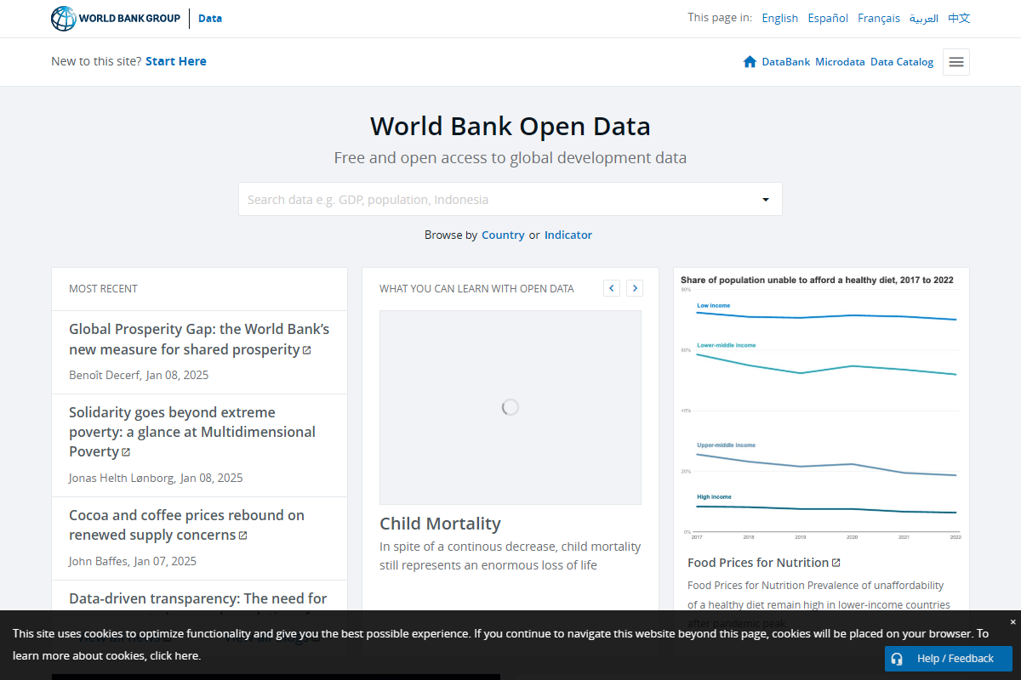Screen dimensions: 1021x680
Task: Show previous open data slide arrow
Action: [612, 288]
